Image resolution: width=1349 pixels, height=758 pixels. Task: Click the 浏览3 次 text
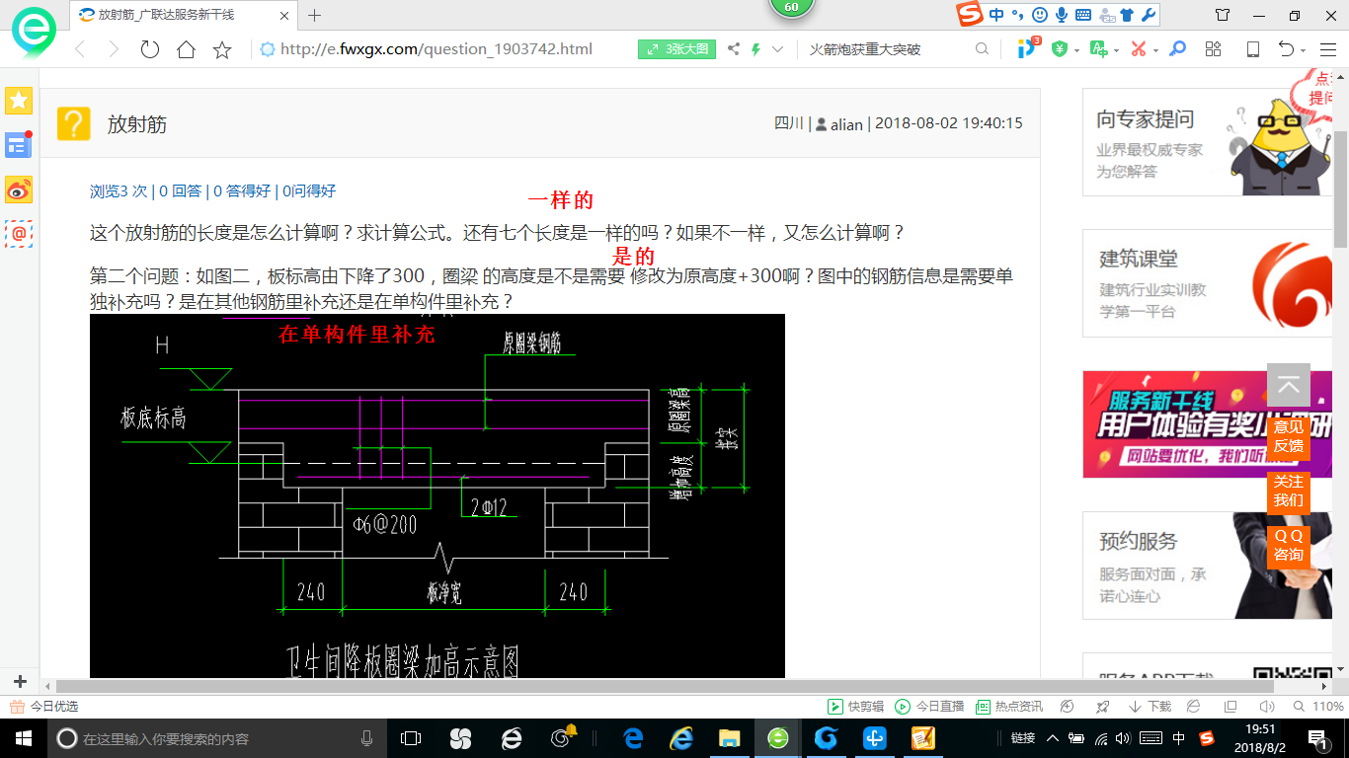(x=119, y=191)
